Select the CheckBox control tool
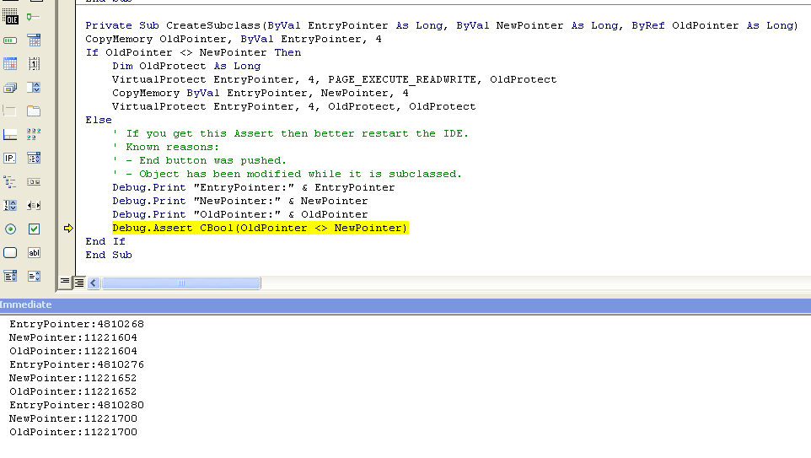Image resolution: width=811 pixels, height=458 pixels. tap(34, 229)
